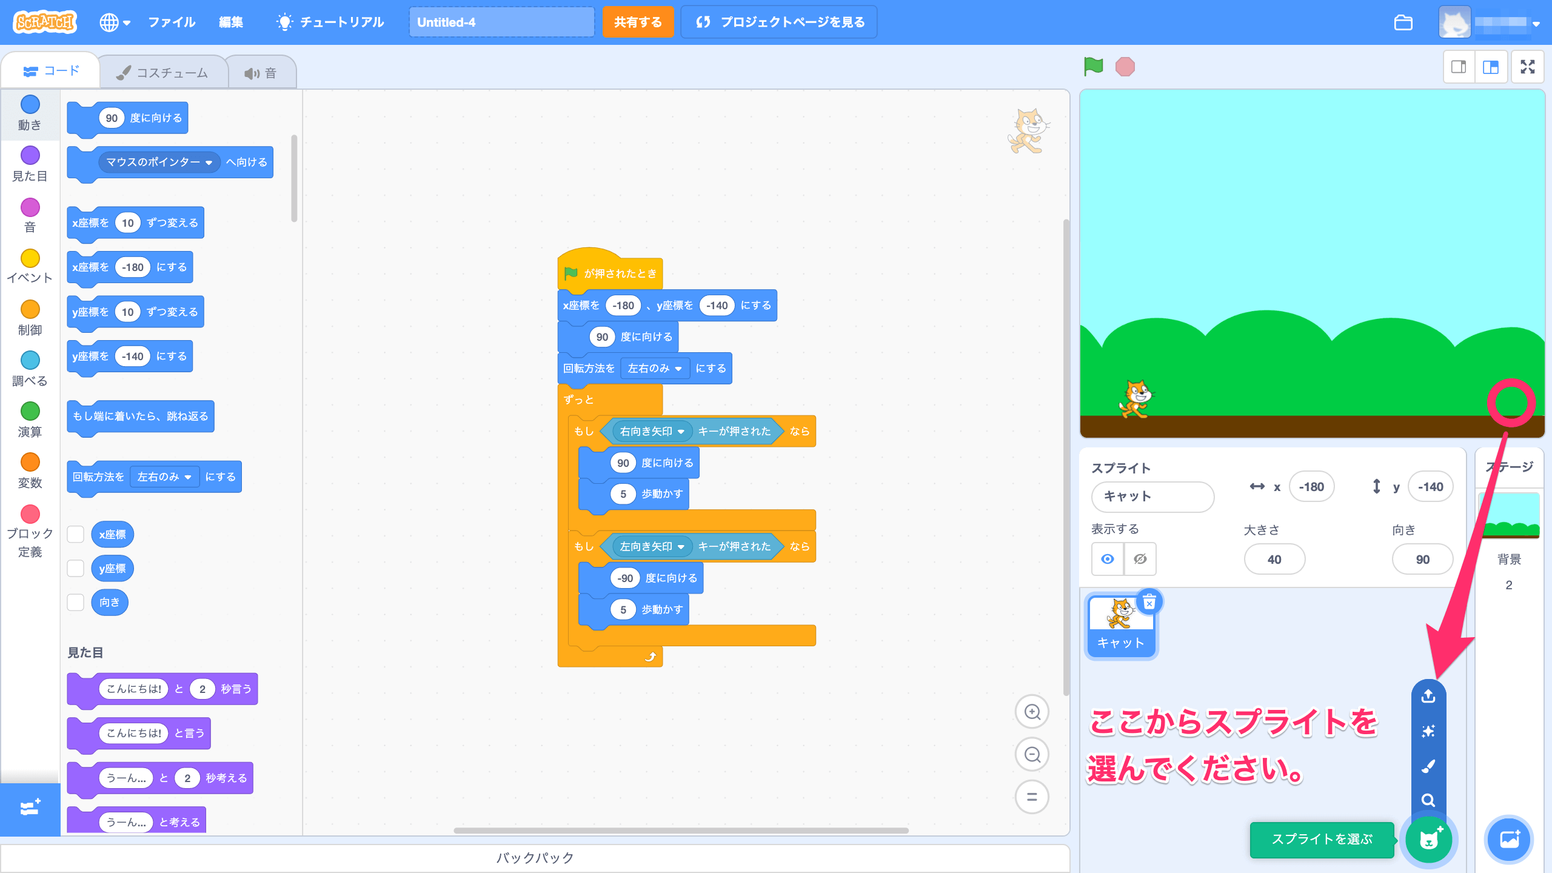Click the スプライトを選ぶ button
Image resolution: width=1552 pixels, height=873 pixels.
tap(1322, 840)
